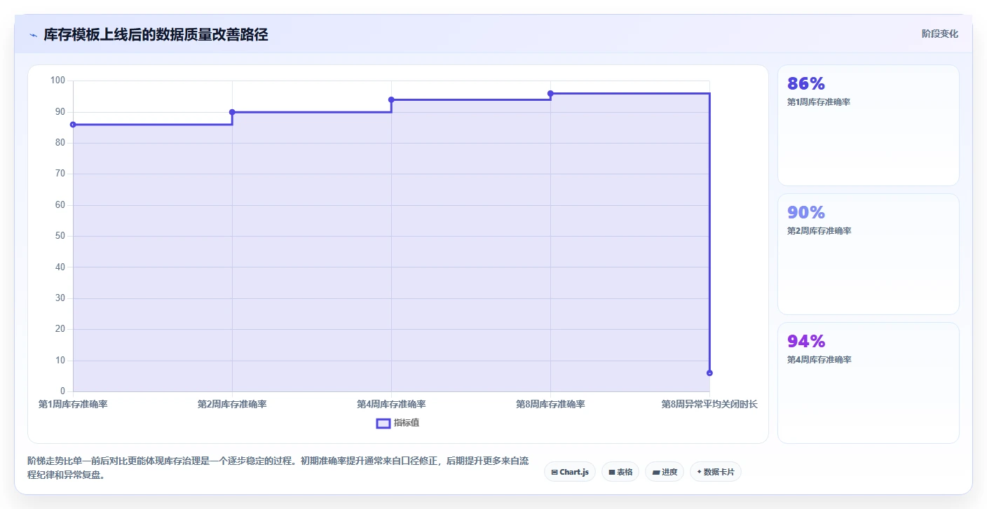Click the 第4周库存准确率 caption under 94%
This screenshot has width=987, height=509.
tap(819, 360)
